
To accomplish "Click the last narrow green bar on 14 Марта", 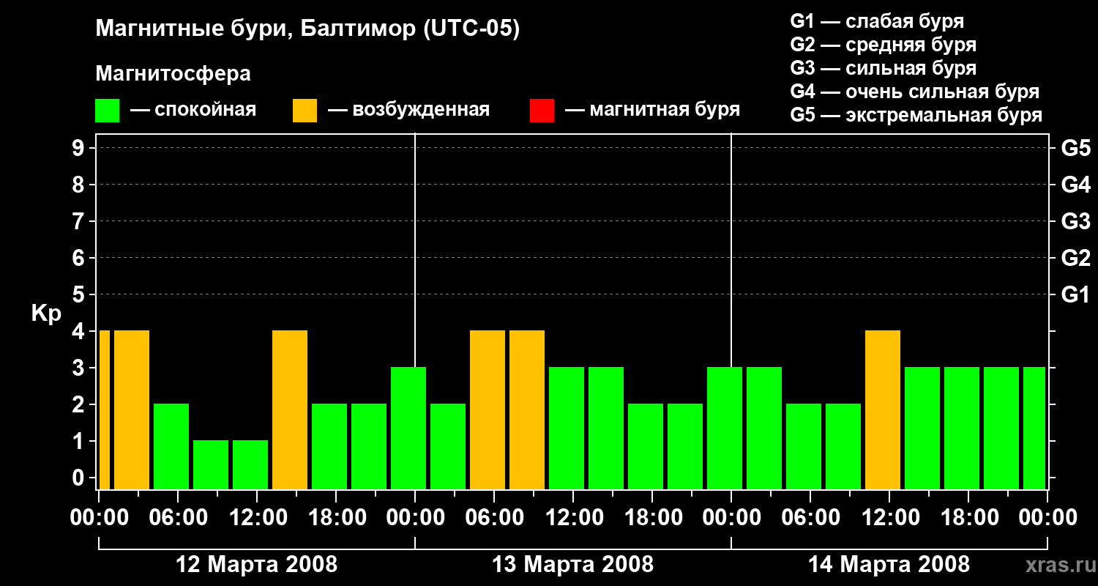I will click(x=1034, y=428).
